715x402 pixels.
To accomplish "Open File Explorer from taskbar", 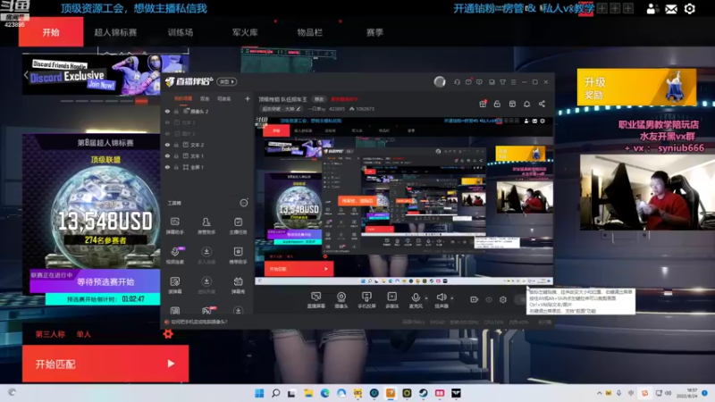I will [308, 393].
